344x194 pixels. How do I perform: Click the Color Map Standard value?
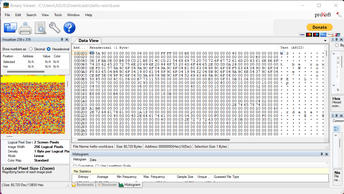tap(41, 160)
